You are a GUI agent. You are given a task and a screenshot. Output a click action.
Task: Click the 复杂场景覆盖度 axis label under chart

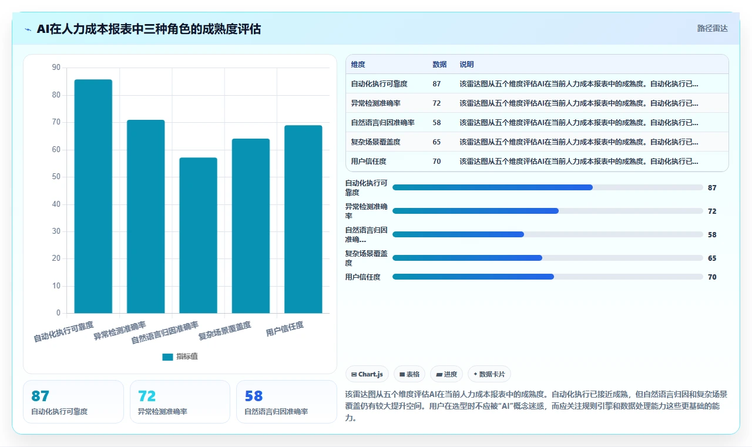tap(225, 331)
